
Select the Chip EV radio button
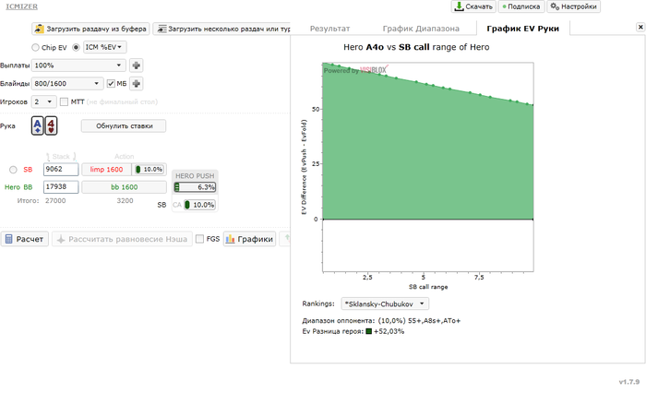(35, 47)
